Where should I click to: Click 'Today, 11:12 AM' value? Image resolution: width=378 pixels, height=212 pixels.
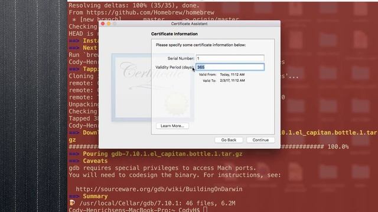click(x=232, y=75)
